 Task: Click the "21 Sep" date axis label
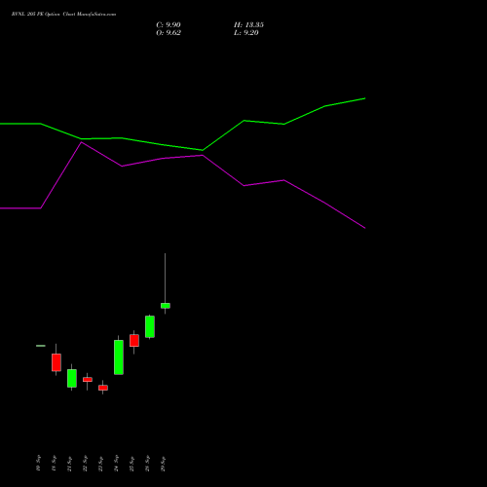[69, 464]
